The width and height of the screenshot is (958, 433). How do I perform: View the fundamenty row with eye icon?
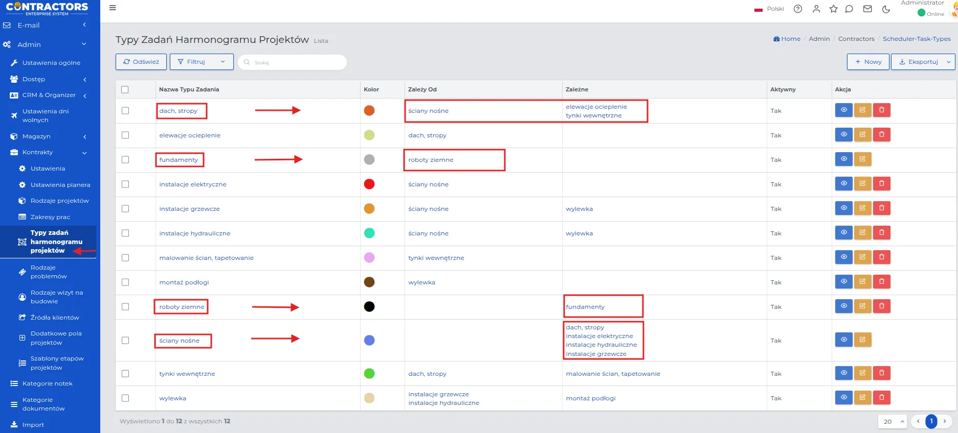point(843,159)
